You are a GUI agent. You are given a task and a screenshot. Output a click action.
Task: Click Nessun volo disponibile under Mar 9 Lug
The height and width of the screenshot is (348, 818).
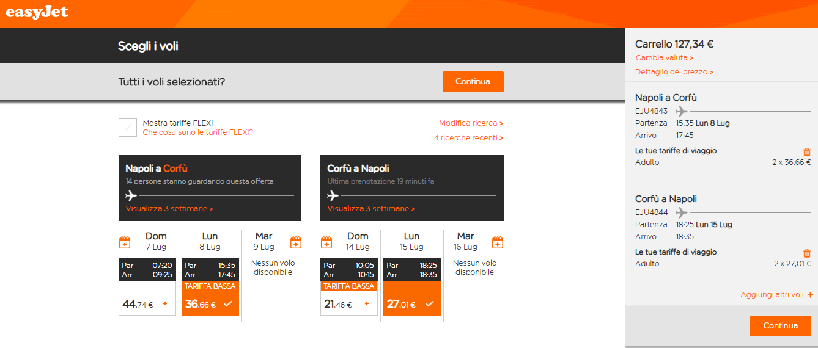pyautogui.click(x=273, y=267)
